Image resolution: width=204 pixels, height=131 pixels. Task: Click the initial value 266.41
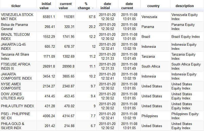(x=50, y=27)
